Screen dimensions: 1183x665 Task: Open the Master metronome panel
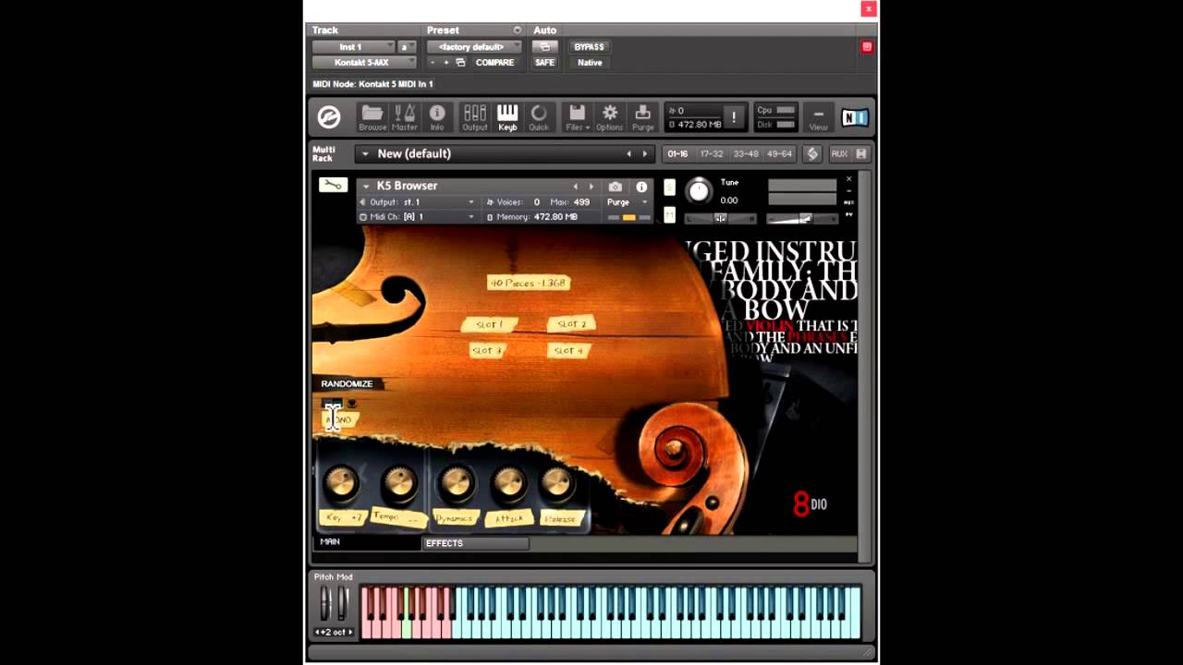tap(405, 117)
